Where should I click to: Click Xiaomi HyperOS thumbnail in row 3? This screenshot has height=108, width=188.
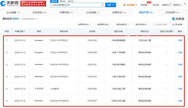(39, 65)
